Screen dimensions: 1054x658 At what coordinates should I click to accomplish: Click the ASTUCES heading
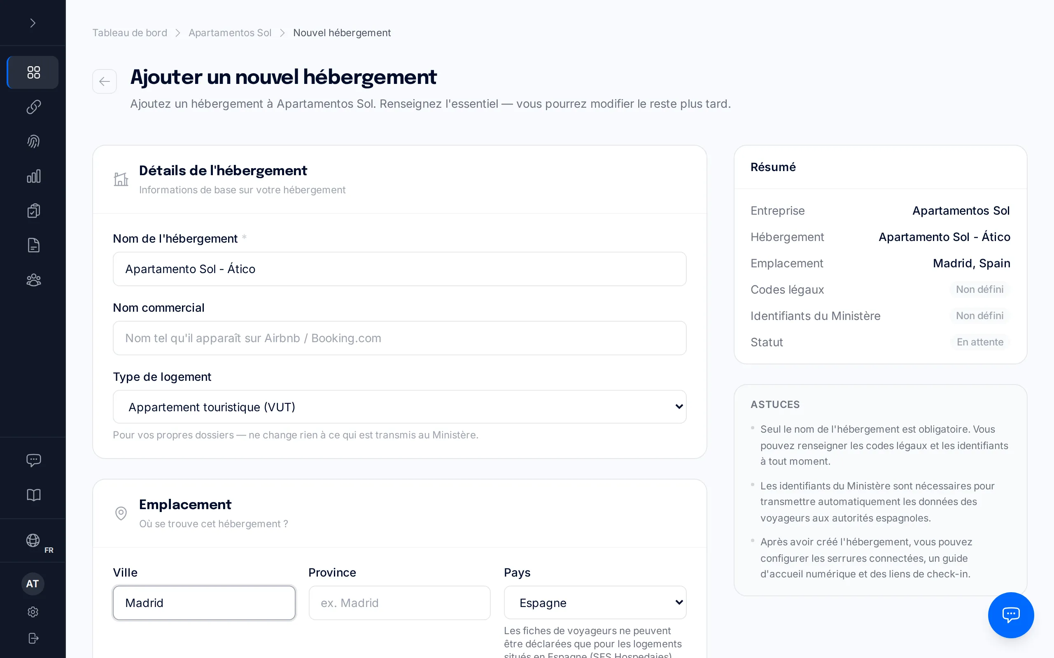pos(775,404)
